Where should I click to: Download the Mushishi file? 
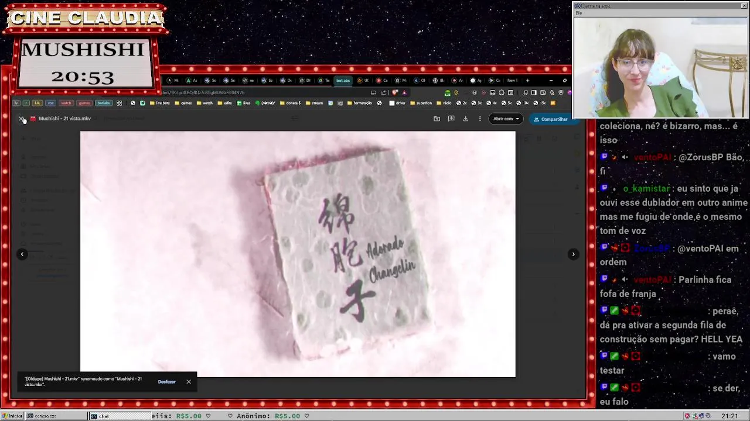[x=465, y=119]
